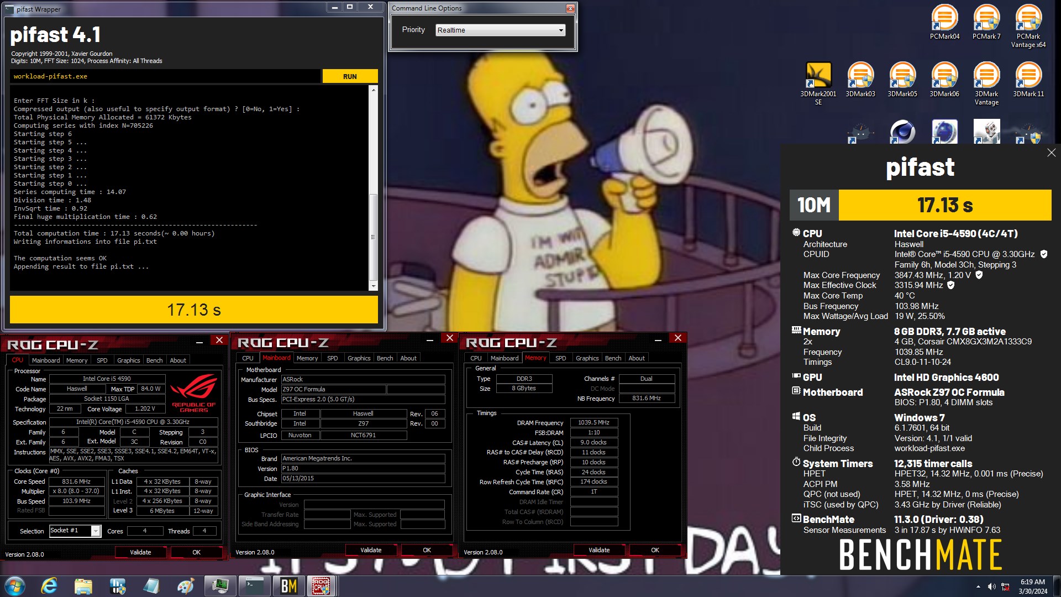Image resolution: width=1061 pixels, height=597 pixels.
Task: Close the BenchMate pifast result panel
Action: point(1051,153)
